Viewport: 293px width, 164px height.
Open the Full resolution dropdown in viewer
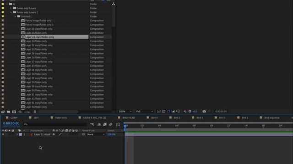coord(145,111)
